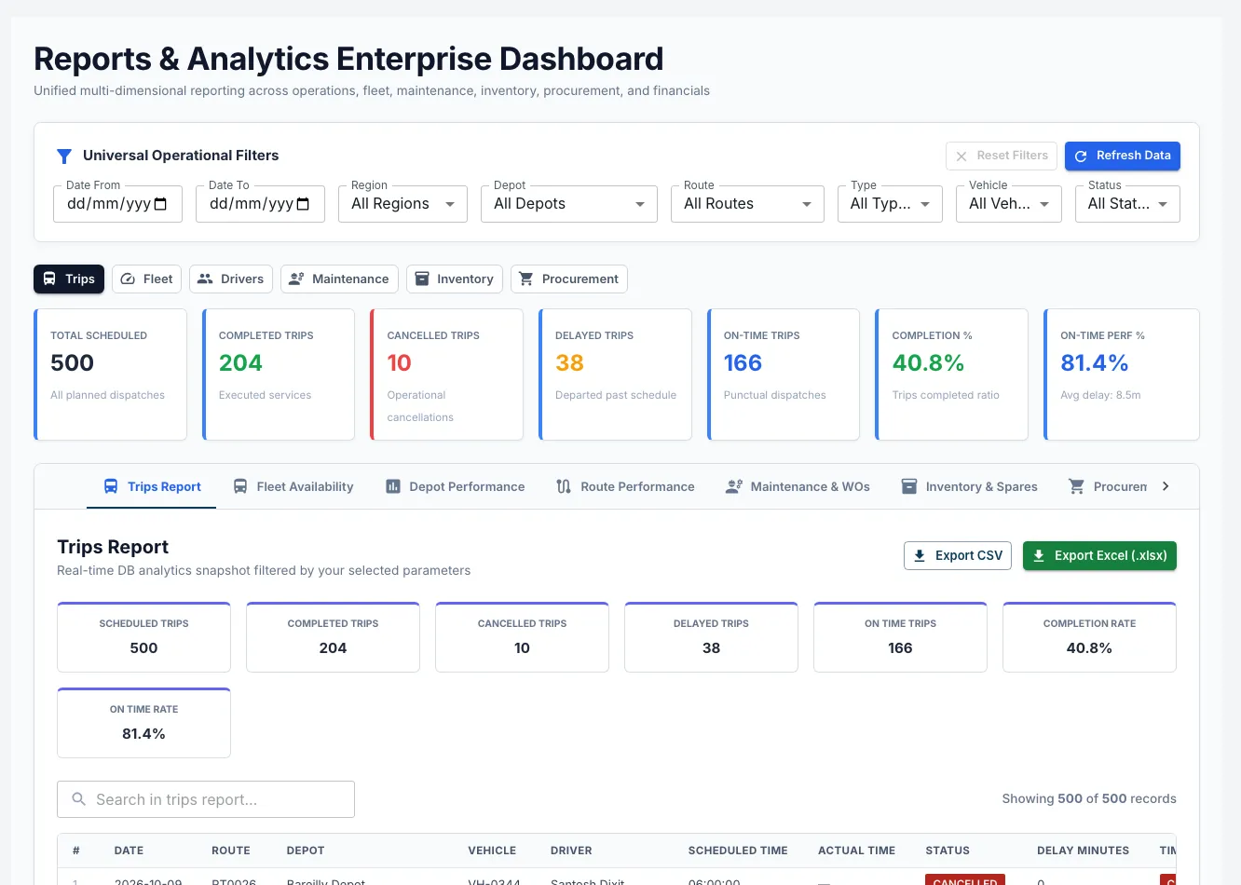1241x885 pixels.
Task: Expand the Region dropdown
Action: pyautogui.click(x=402, y=204)
